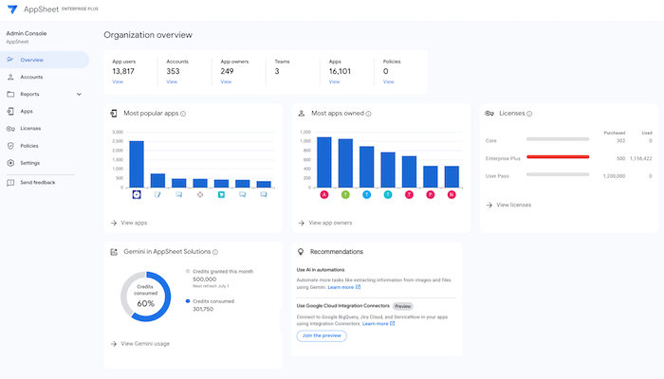The height and width of the screenshot is (379, 664).
Task: Click the person icon beside Most apps owned
Action: pos(302,114)
